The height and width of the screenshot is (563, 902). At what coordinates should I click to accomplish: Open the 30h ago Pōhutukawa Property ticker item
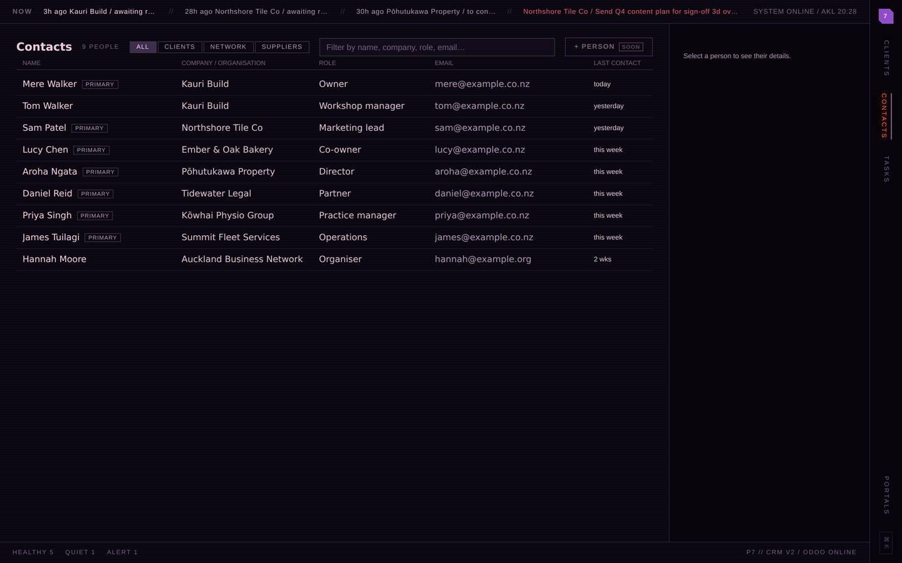tap(426, 11)
